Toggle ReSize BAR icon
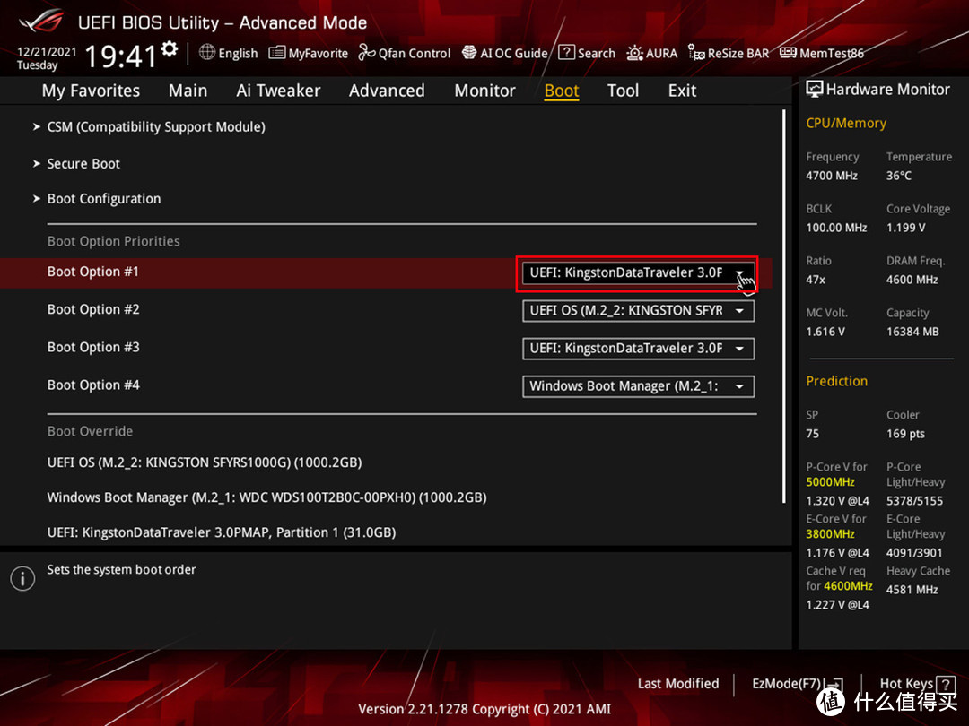 [696, 53]
